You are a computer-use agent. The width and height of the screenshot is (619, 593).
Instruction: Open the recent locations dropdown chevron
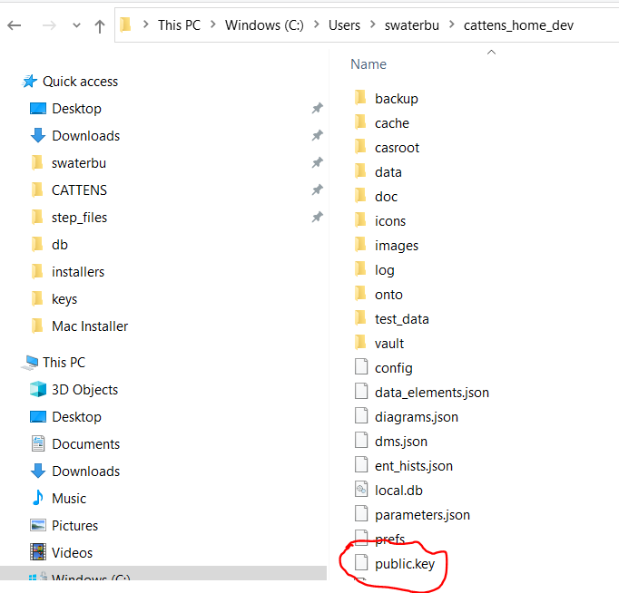click(x=76, y=25)
